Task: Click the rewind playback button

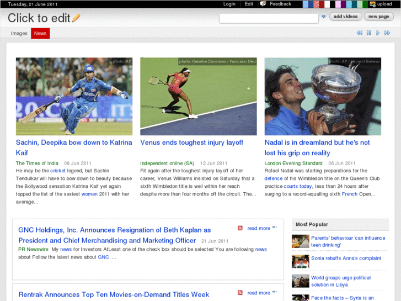Action: pyautogui.click(x=359, y=33)
